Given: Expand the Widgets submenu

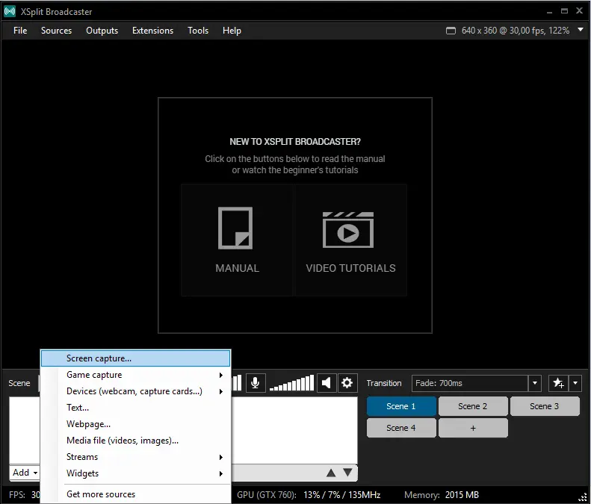Looking at the screenshot, I should (x=134, y=473).
